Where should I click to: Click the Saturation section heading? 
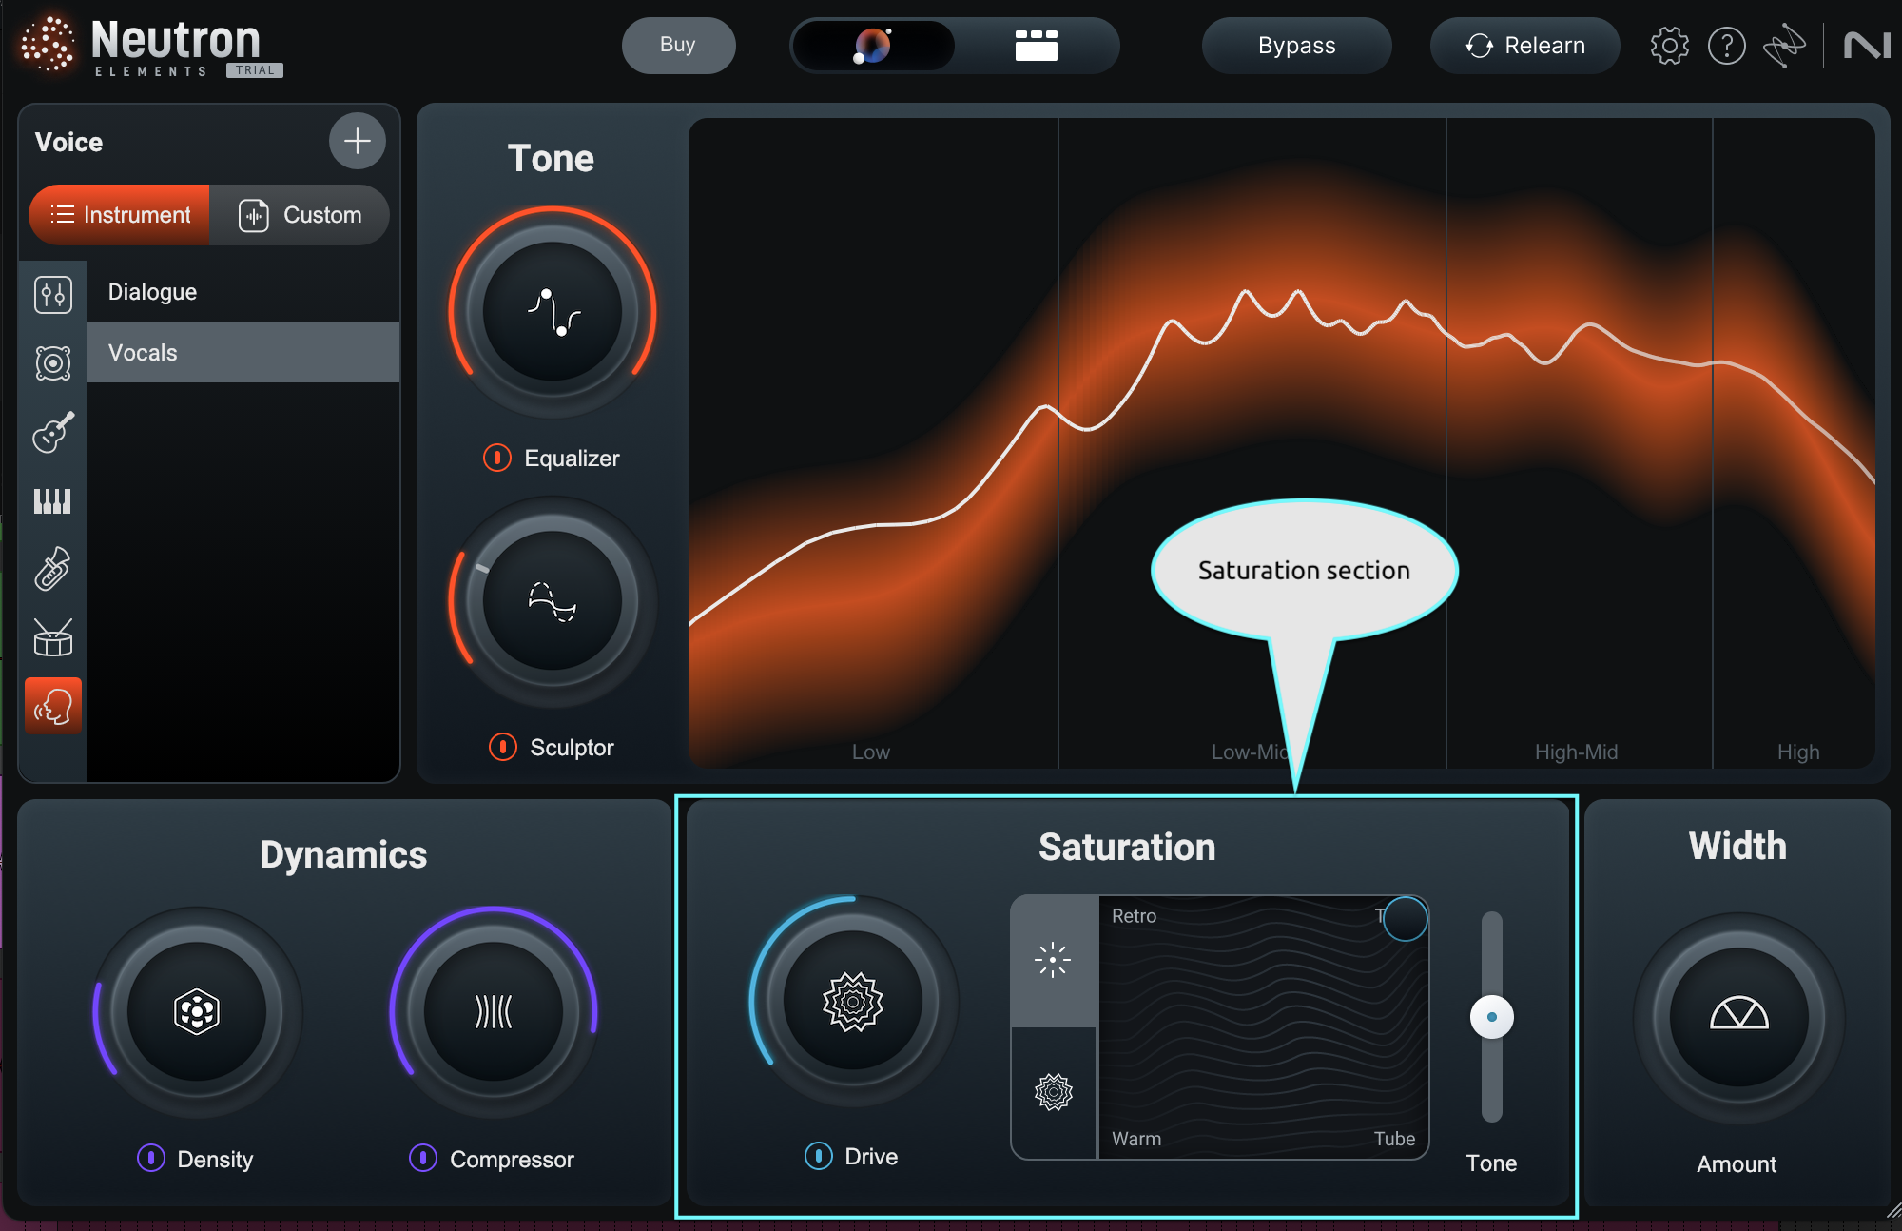point(1127,847)
